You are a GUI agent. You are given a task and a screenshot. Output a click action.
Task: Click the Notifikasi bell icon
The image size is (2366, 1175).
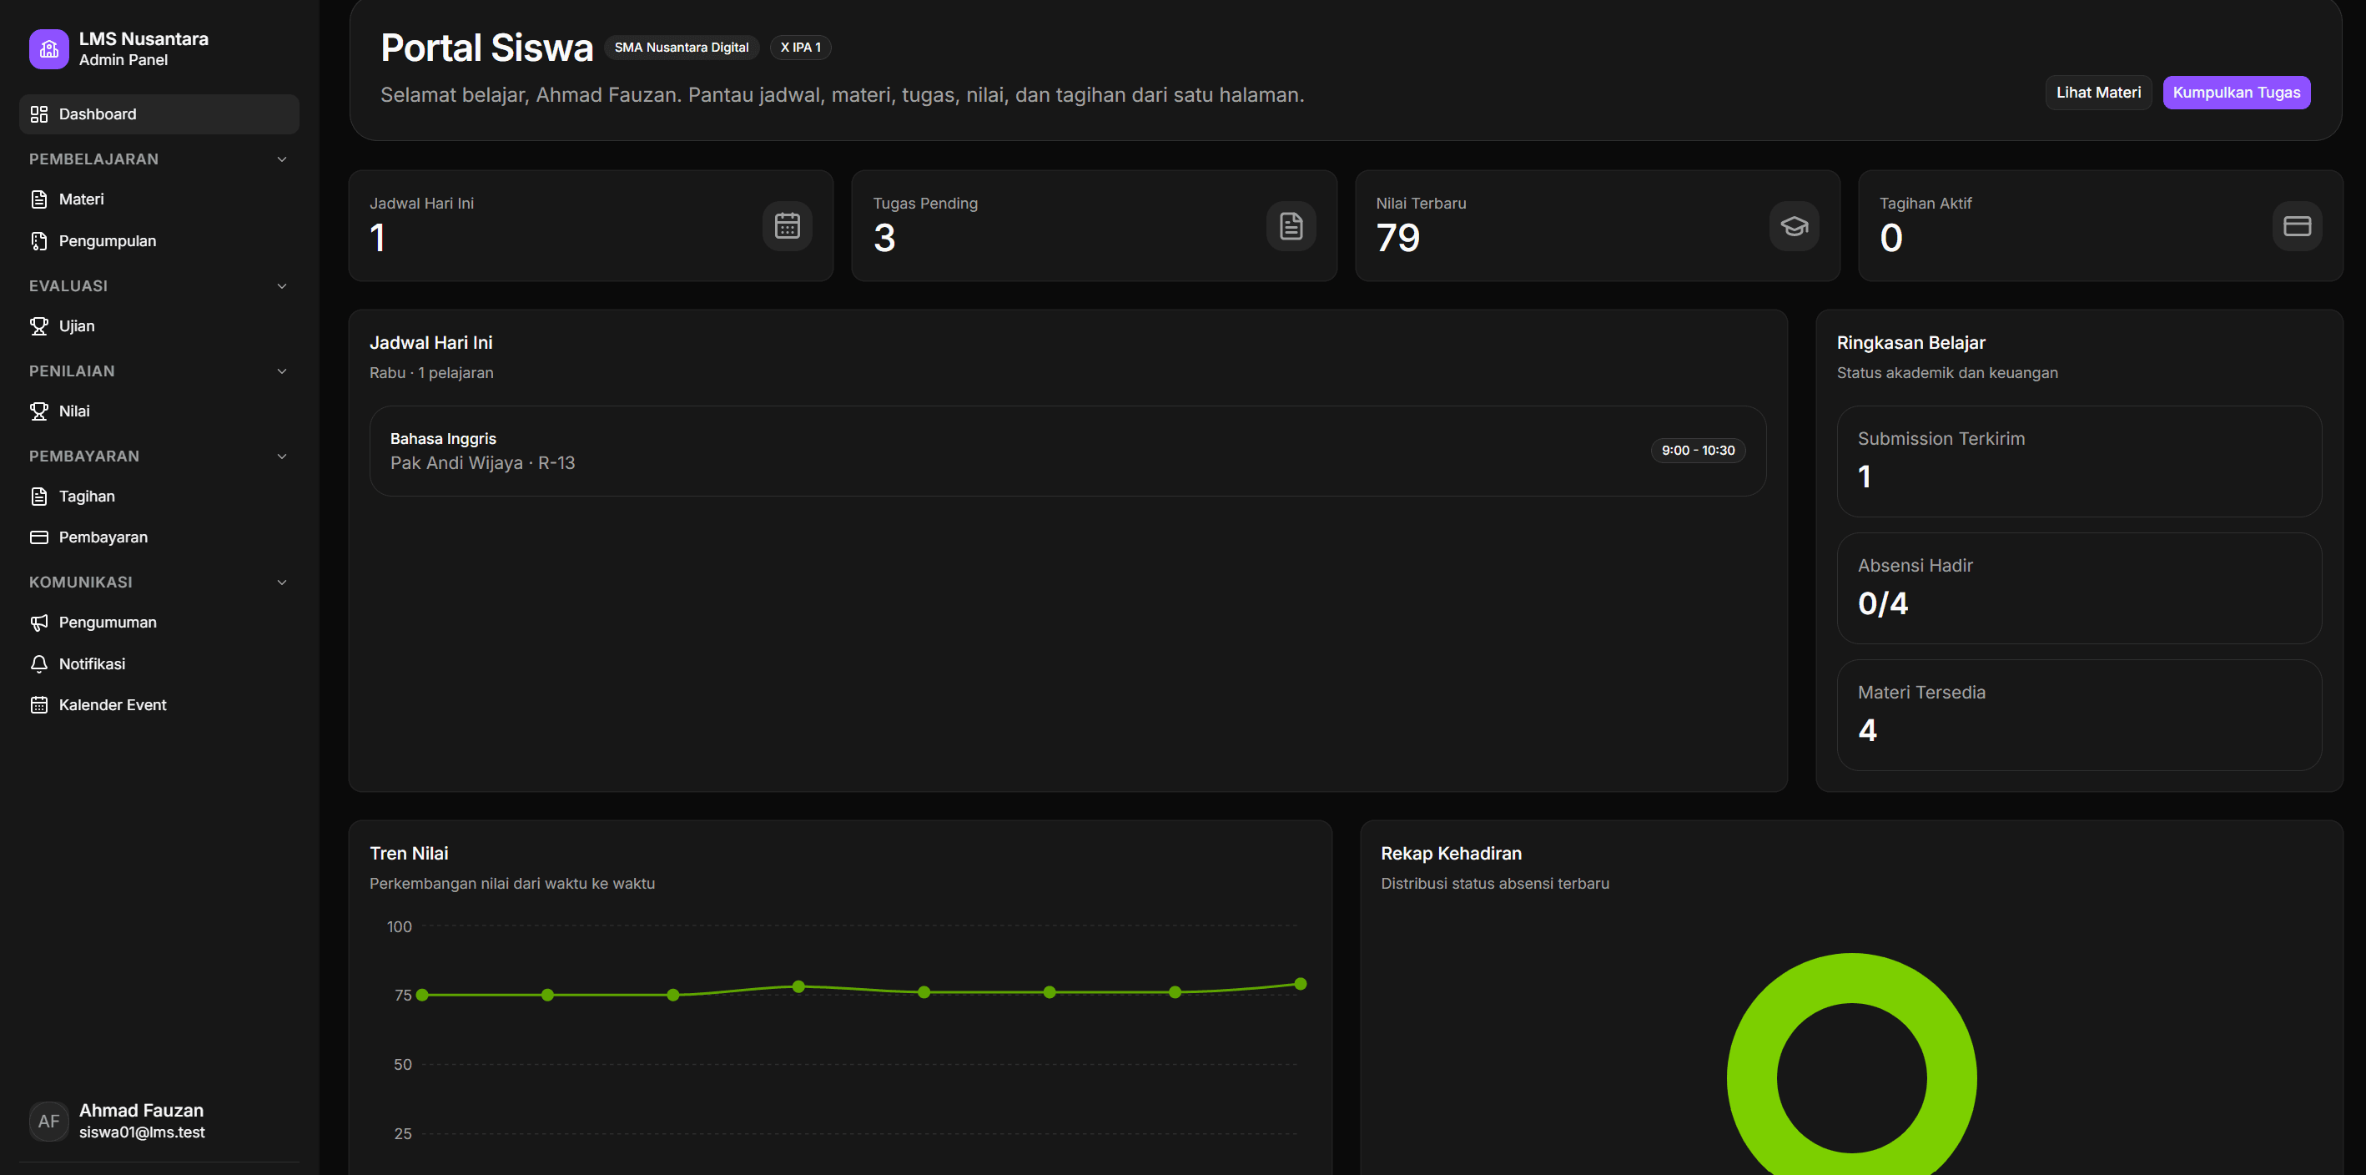tap(38, 663)
